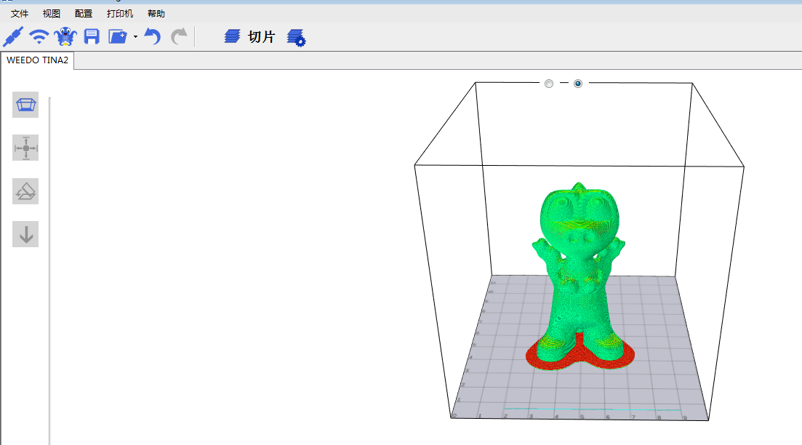
Task: Redo with the gray arrow icon
Action: pyautogui.click(x=179, y=36)
